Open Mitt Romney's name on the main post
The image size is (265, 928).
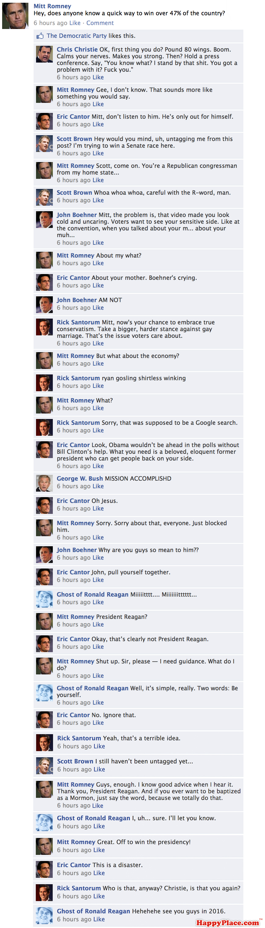(52, 6)
